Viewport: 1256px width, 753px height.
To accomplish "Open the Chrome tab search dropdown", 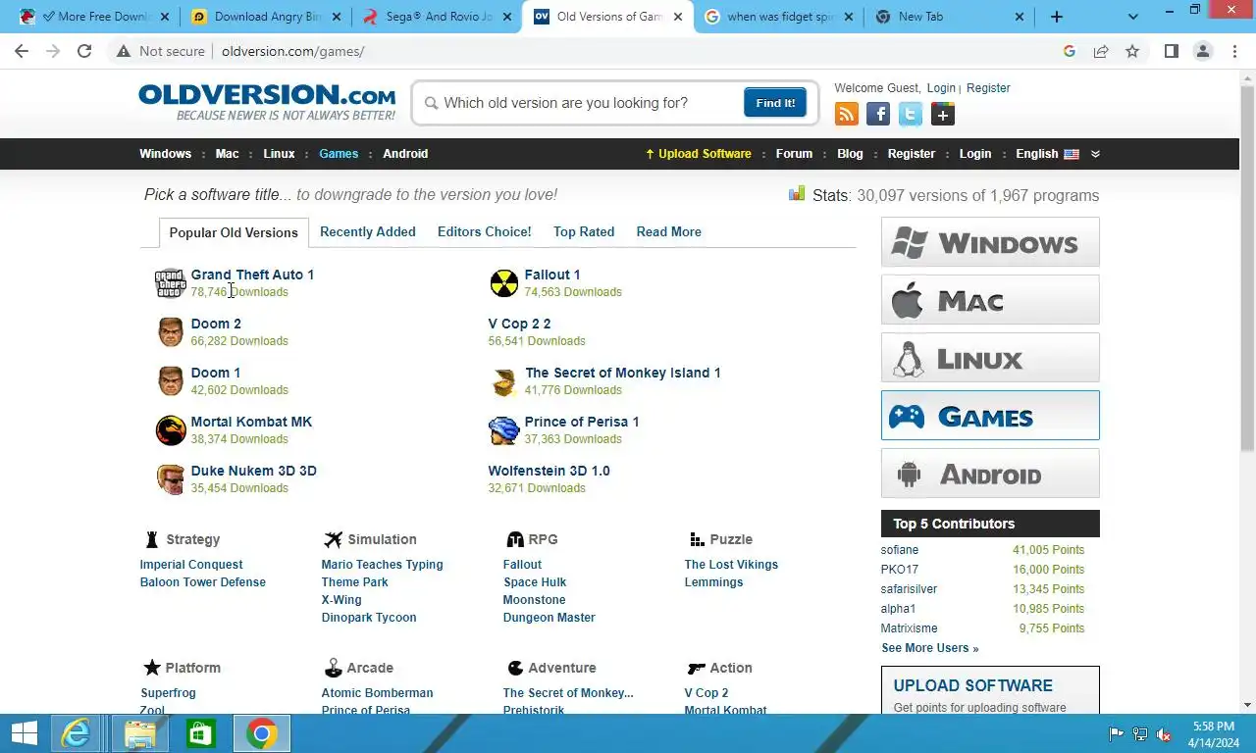I will (1133, 17).
